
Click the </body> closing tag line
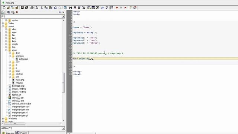click(77, 71)
